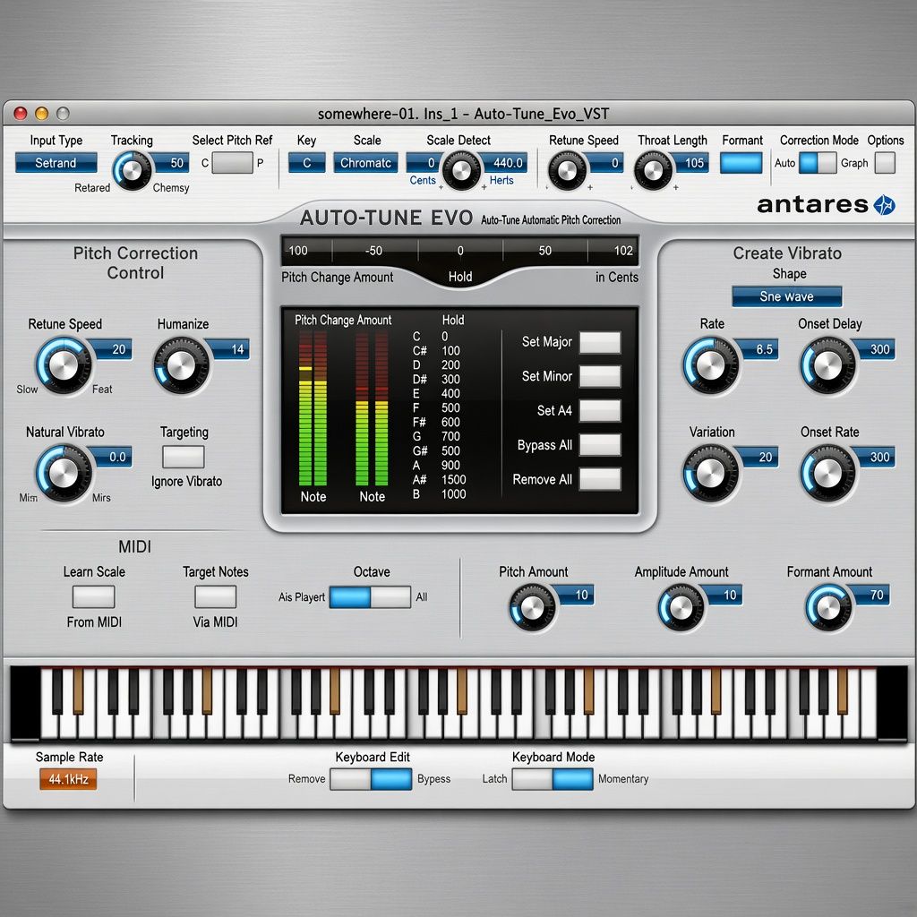Image resolution: width=917 pixels, height=917 pixels.
Task: Click the Bypass All button
Action: pyautogui.click(x=600, y=445)
